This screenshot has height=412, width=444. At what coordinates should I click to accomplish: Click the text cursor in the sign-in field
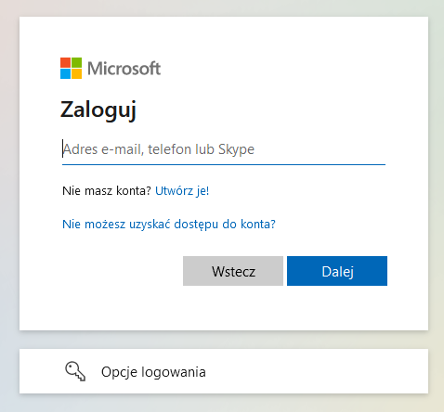coord(63,148)
